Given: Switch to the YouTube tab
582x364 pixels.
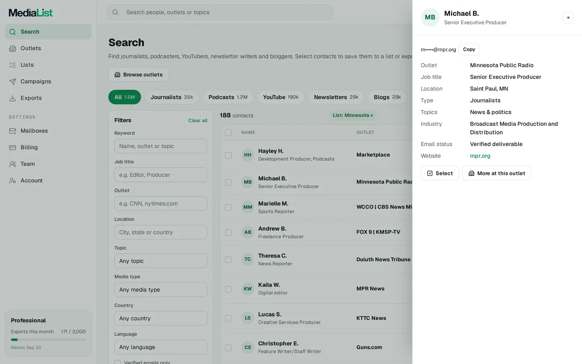Looking at the screenshot, I should click(x=281, y=97).
